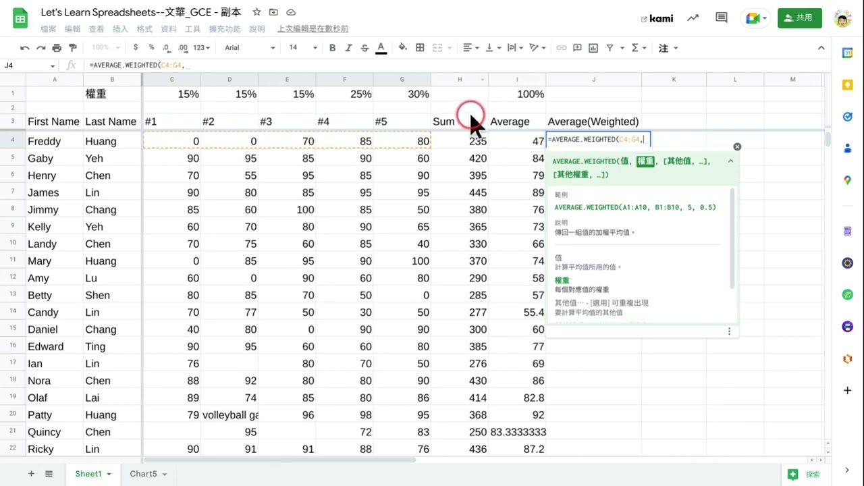Screen dimensions: 864x486
Task: Open the 格式 menu
Action: (144, 29)
